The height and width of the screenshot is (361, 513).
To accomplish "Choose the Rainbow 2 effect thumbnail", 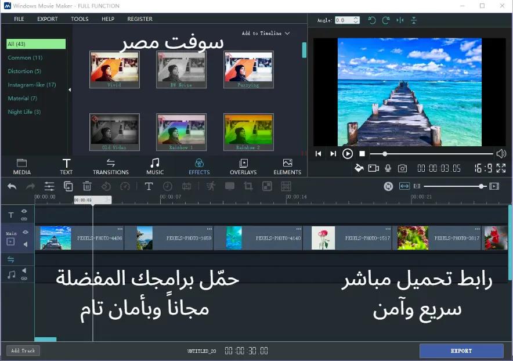I will tap(248, 132).
